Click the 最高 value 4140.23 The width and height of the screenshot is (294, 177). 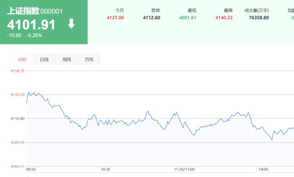click(x=224, y=18)
